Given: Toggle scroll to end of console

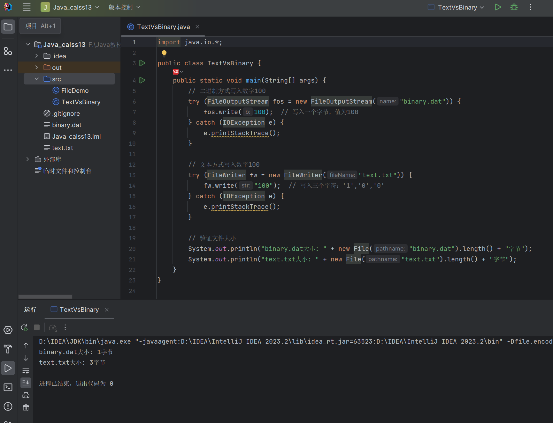Looking at the screenshot, I should [x=26, y=383].
